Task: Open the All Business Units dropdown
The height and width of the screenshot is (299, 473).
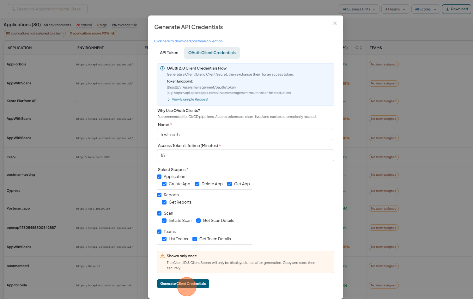Action: (x=359, y=9)
